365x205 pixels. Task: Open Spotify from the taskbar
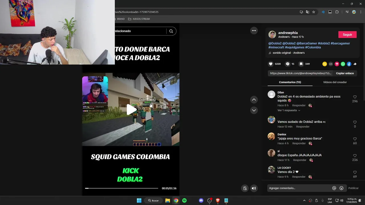[x=184, y=200]
